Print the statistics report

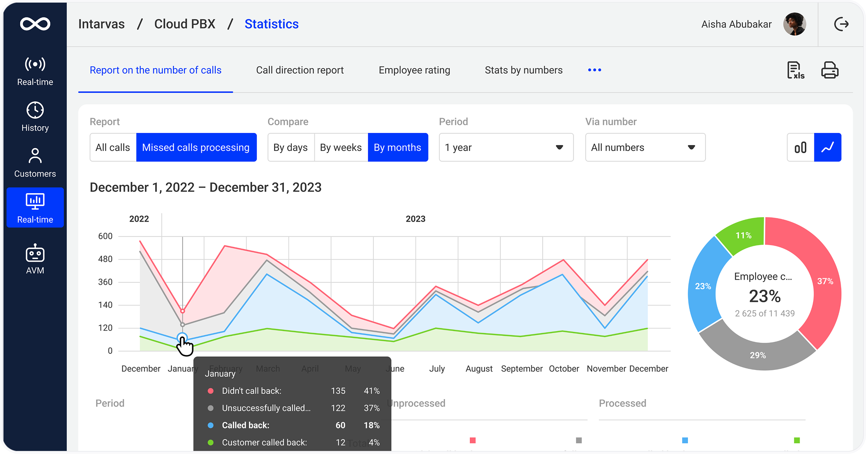[830, 70]
